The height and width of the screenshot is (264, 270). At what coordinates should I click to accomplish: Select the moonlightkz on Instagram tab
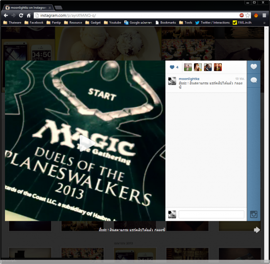(27, 8)
